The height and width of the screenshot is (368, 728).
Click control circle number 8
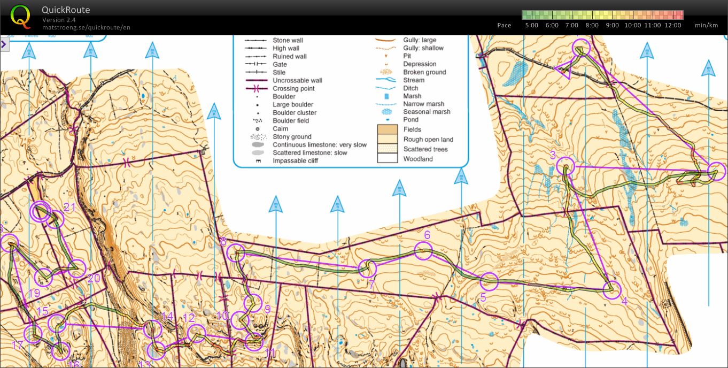coord(235,253)
